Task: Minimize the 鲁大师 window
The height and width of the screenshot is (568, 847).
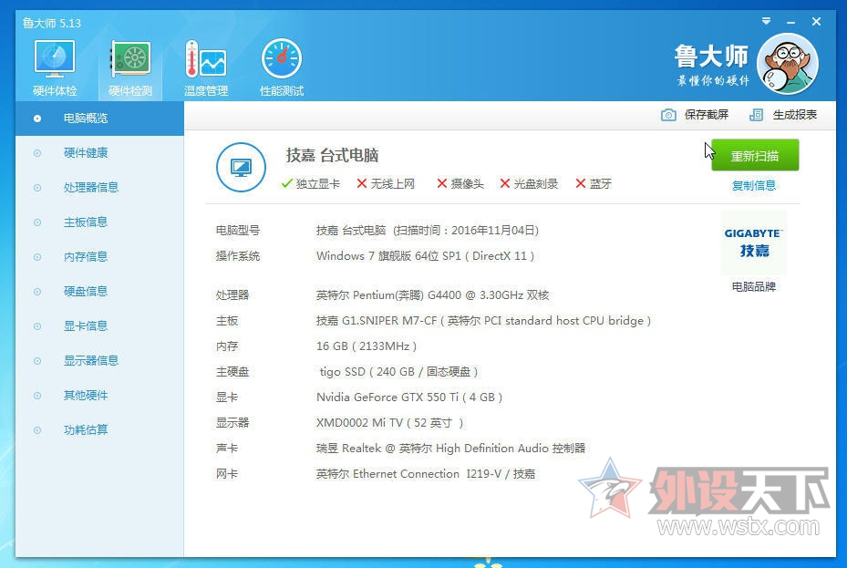Action: pos(791,22)
